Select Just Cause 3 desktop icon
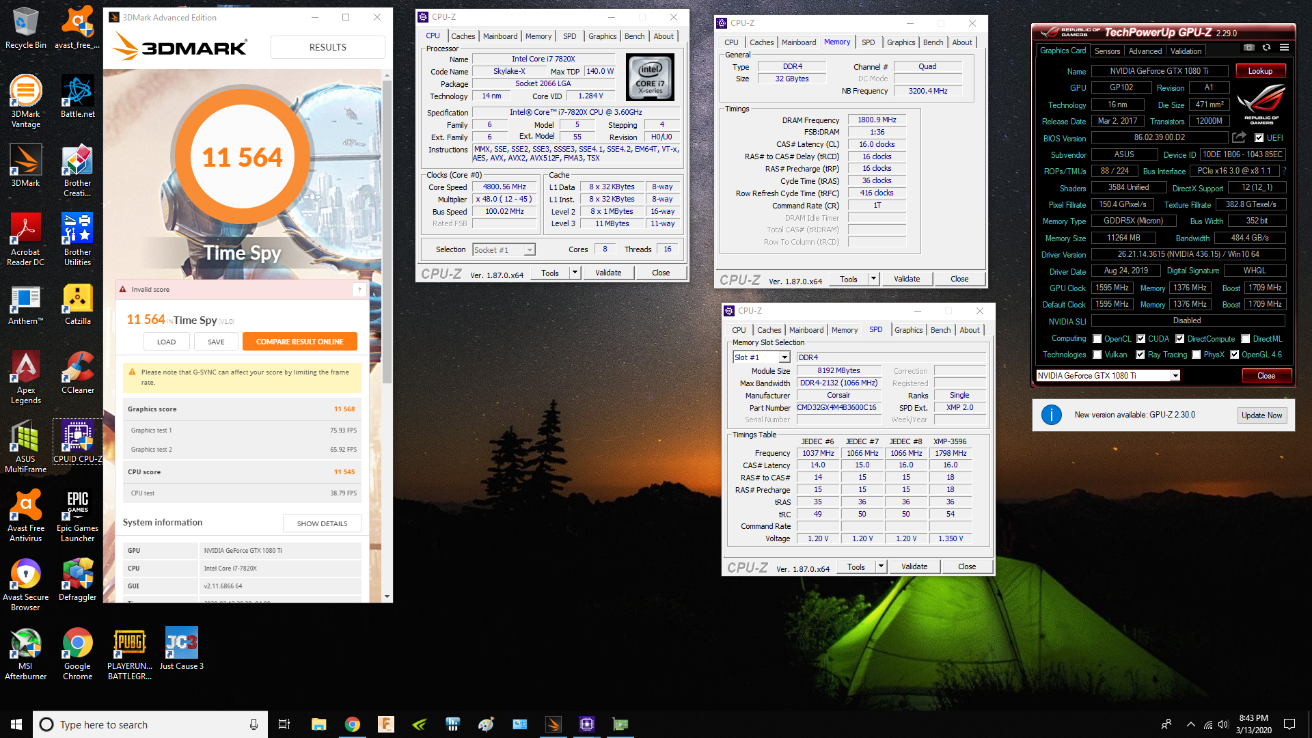Viewport: 1312px width, 738px height. pyautogui.click(x=181, y=648)
